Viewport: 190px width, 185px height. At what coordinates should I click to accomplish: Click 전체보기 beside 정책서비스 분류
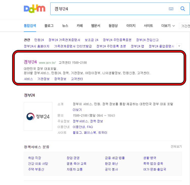[x=176, y=147]
